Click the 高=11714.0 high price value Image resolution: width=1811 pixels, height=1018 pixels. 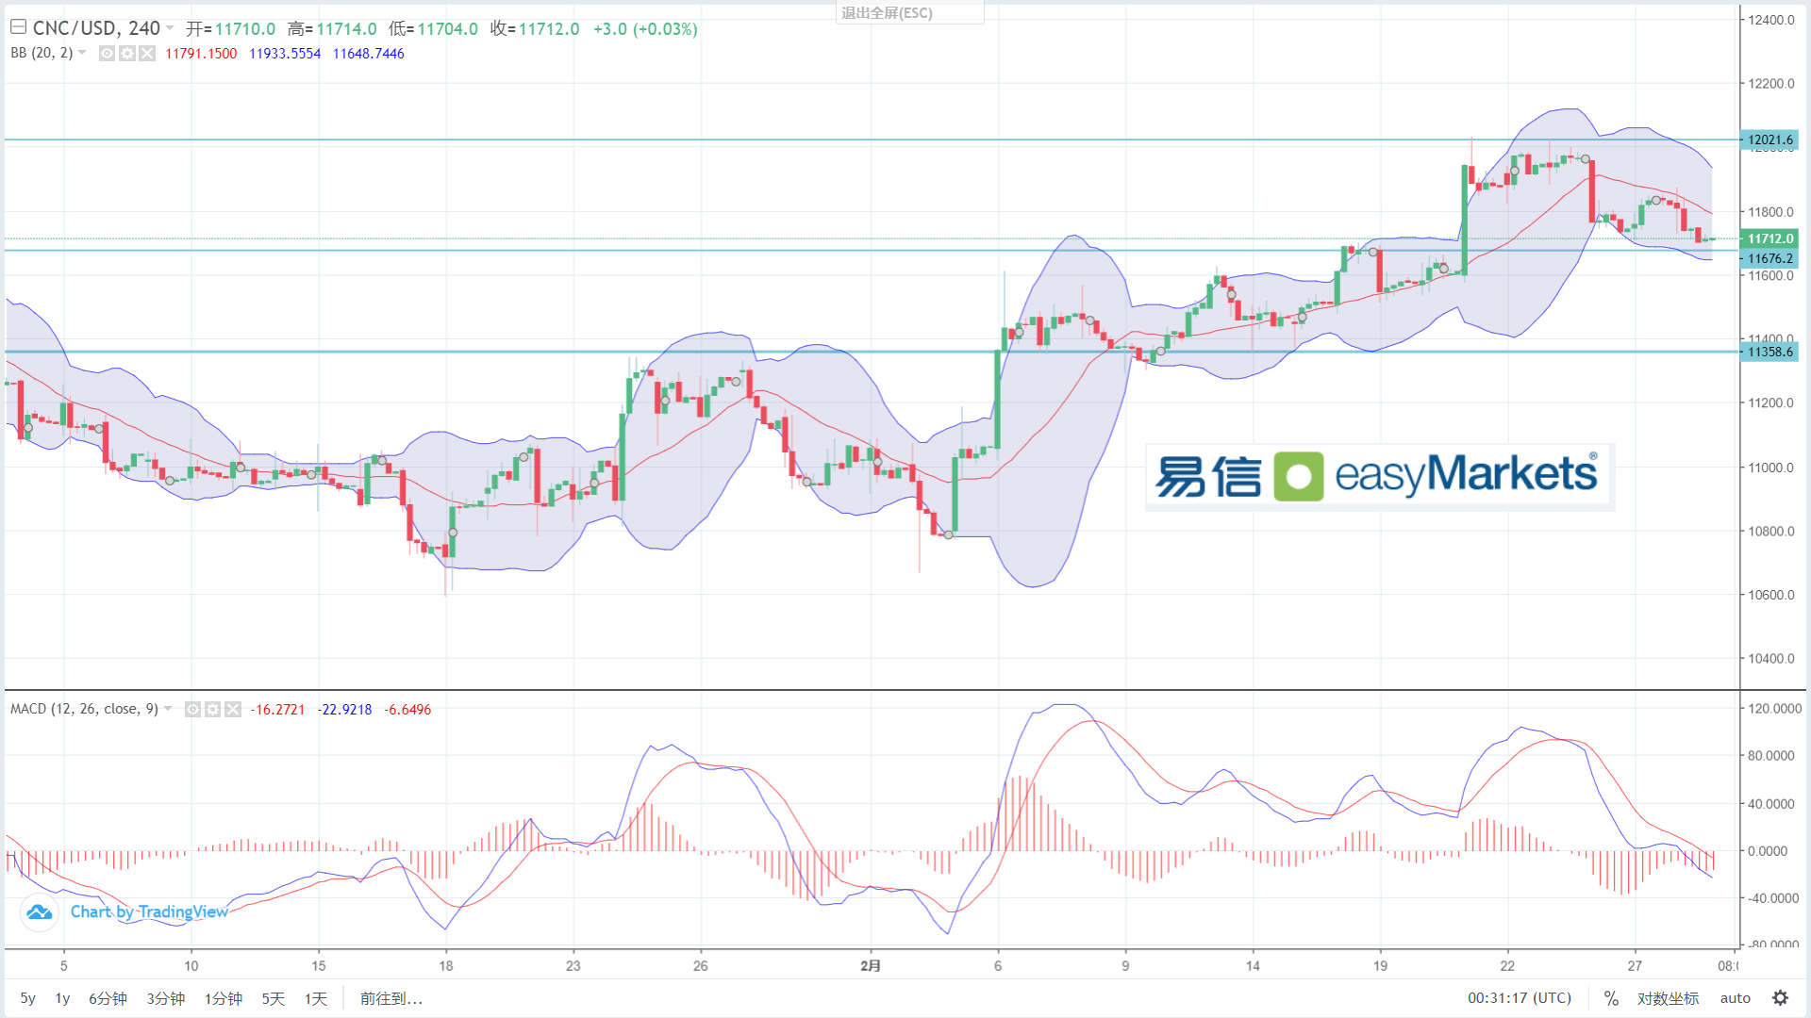click(332, 28)
